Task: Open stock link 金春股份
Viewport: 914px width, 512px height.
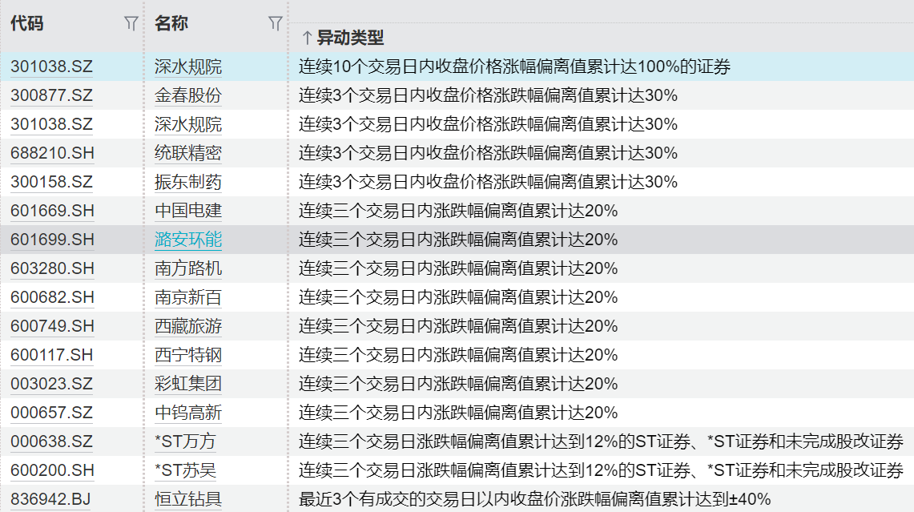Action: pyautogui.click(x=188, y=95)
